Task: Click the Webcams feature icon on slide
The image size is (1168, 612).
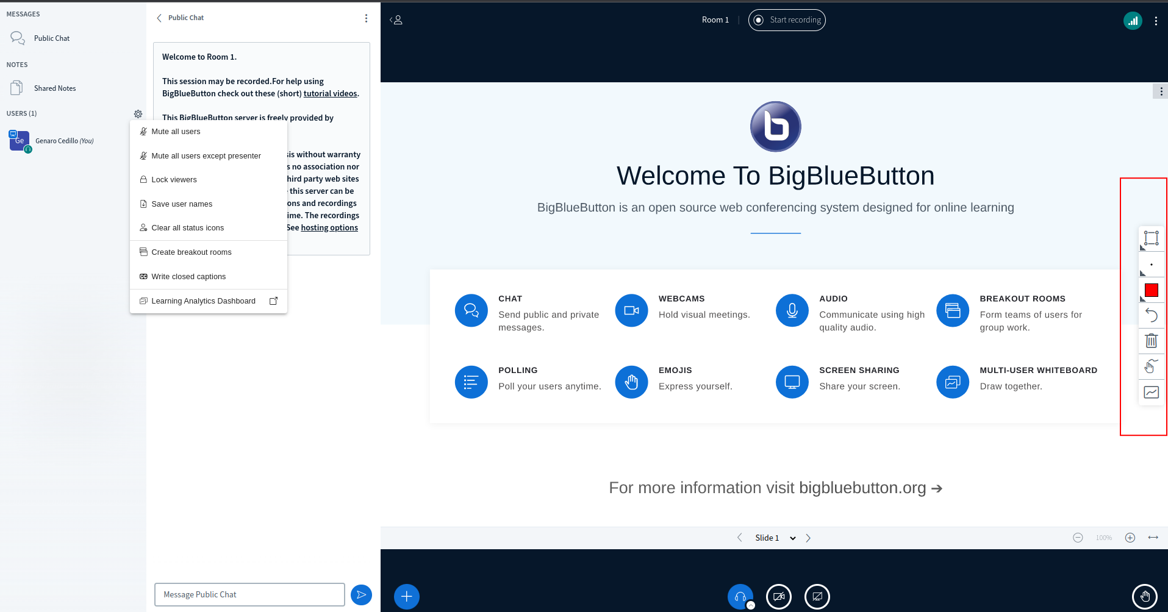Action: pos(631,310)
